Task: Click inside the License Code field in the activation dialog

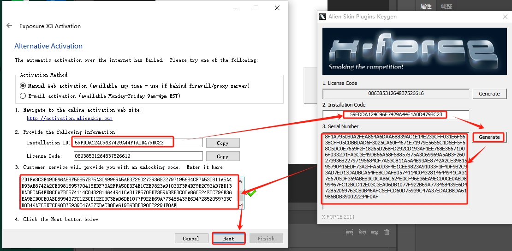Action: (138, 156)
